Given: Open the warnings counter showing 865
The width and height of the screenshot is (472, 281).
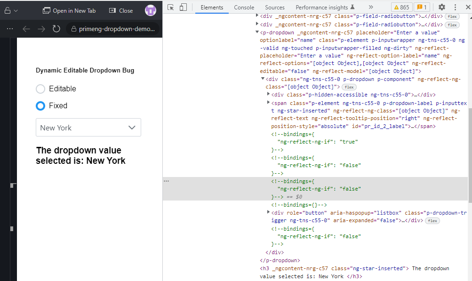Looking at the screenshot, I should click(402, 8).
